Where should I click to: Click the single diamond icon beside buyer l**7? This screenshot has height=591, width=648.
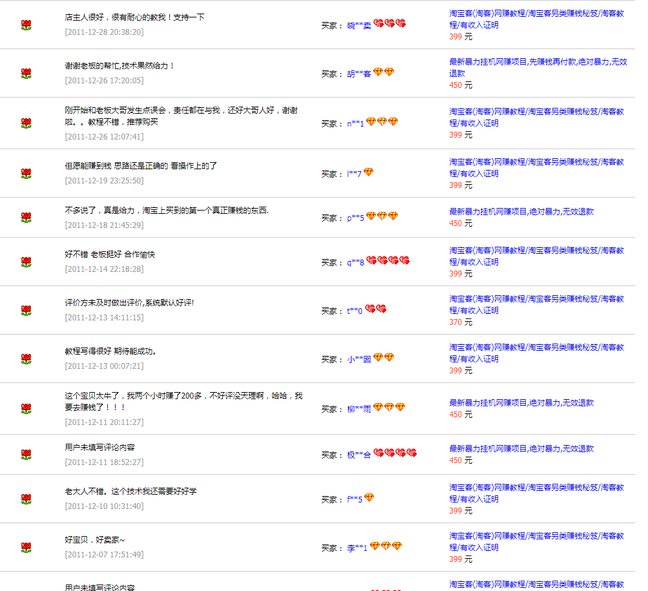[x=368, y=172]
